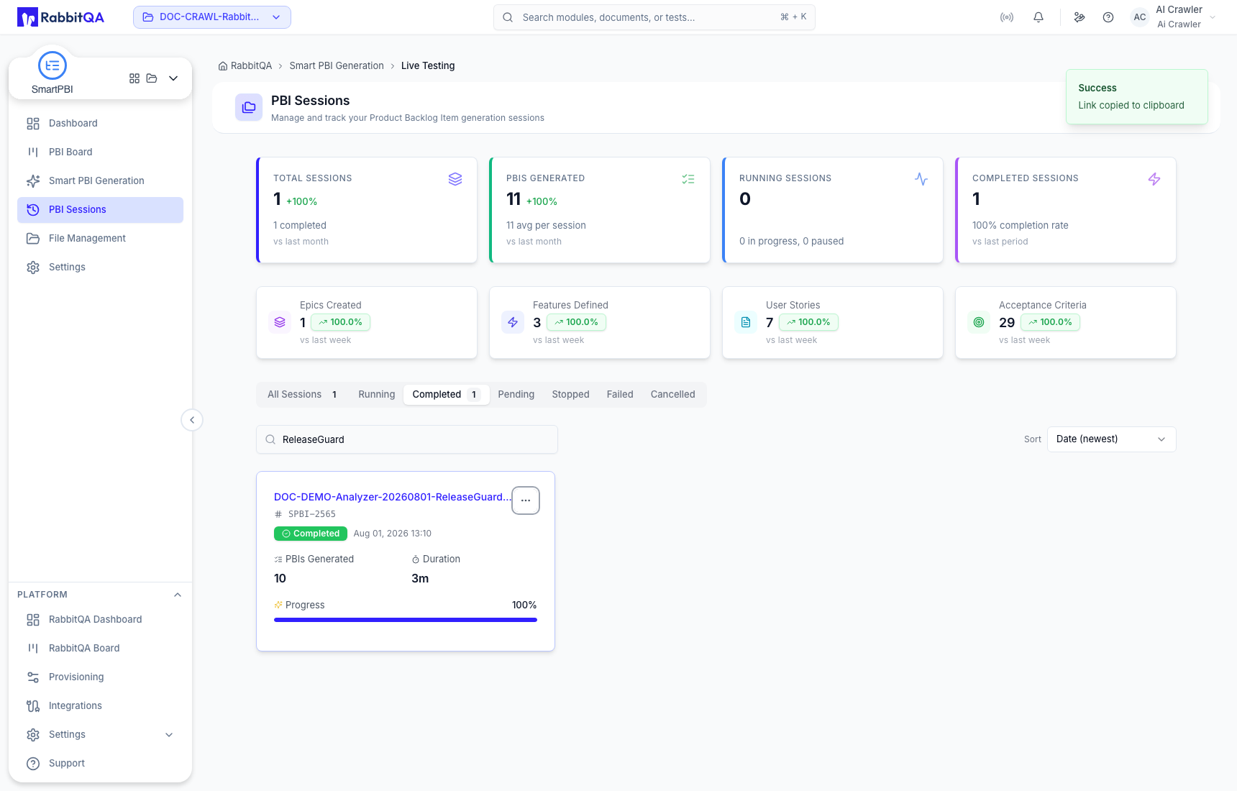The width and height of the screenshot is (1237, 791).
Task: Click the Support help icon
Action: point(33,764)
